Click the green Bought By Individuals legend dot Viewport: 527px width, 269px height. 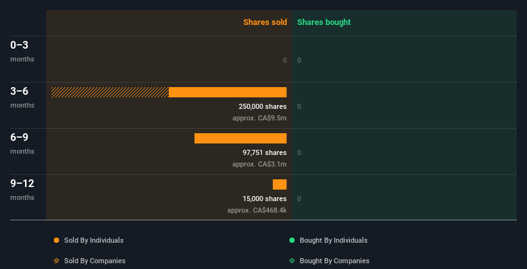coord(292,240)
